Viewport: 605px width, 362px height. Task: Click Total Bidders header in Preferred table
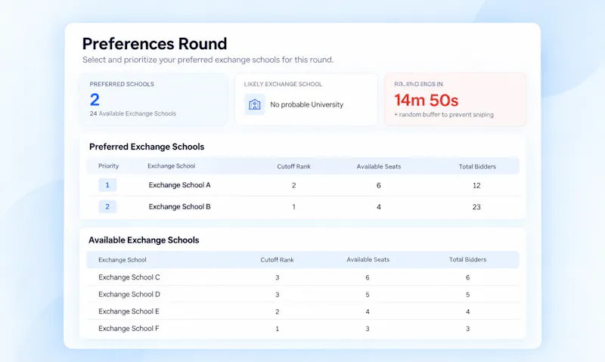(477, 166)
